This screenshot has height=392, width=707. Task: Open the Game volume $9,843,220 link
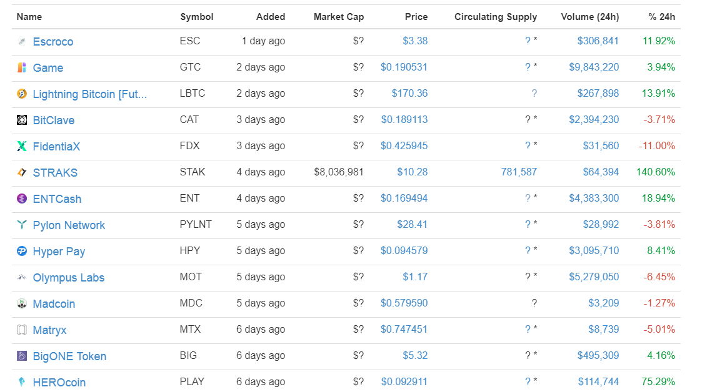(x=594, y=67)
